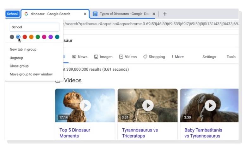The height and width of the screenshot is (147, 248).
Task: Click the Google Docs tab icon
Action: click(x=95, y=14)
